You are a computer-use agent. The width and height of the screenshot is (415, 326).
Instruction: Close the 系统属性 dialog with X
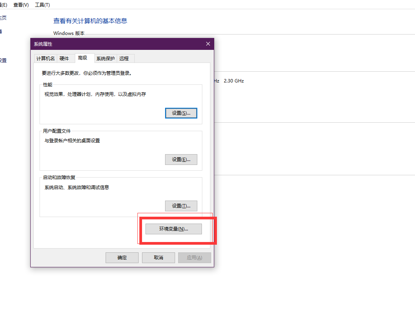pyautogui.click(x=208, y=44)
